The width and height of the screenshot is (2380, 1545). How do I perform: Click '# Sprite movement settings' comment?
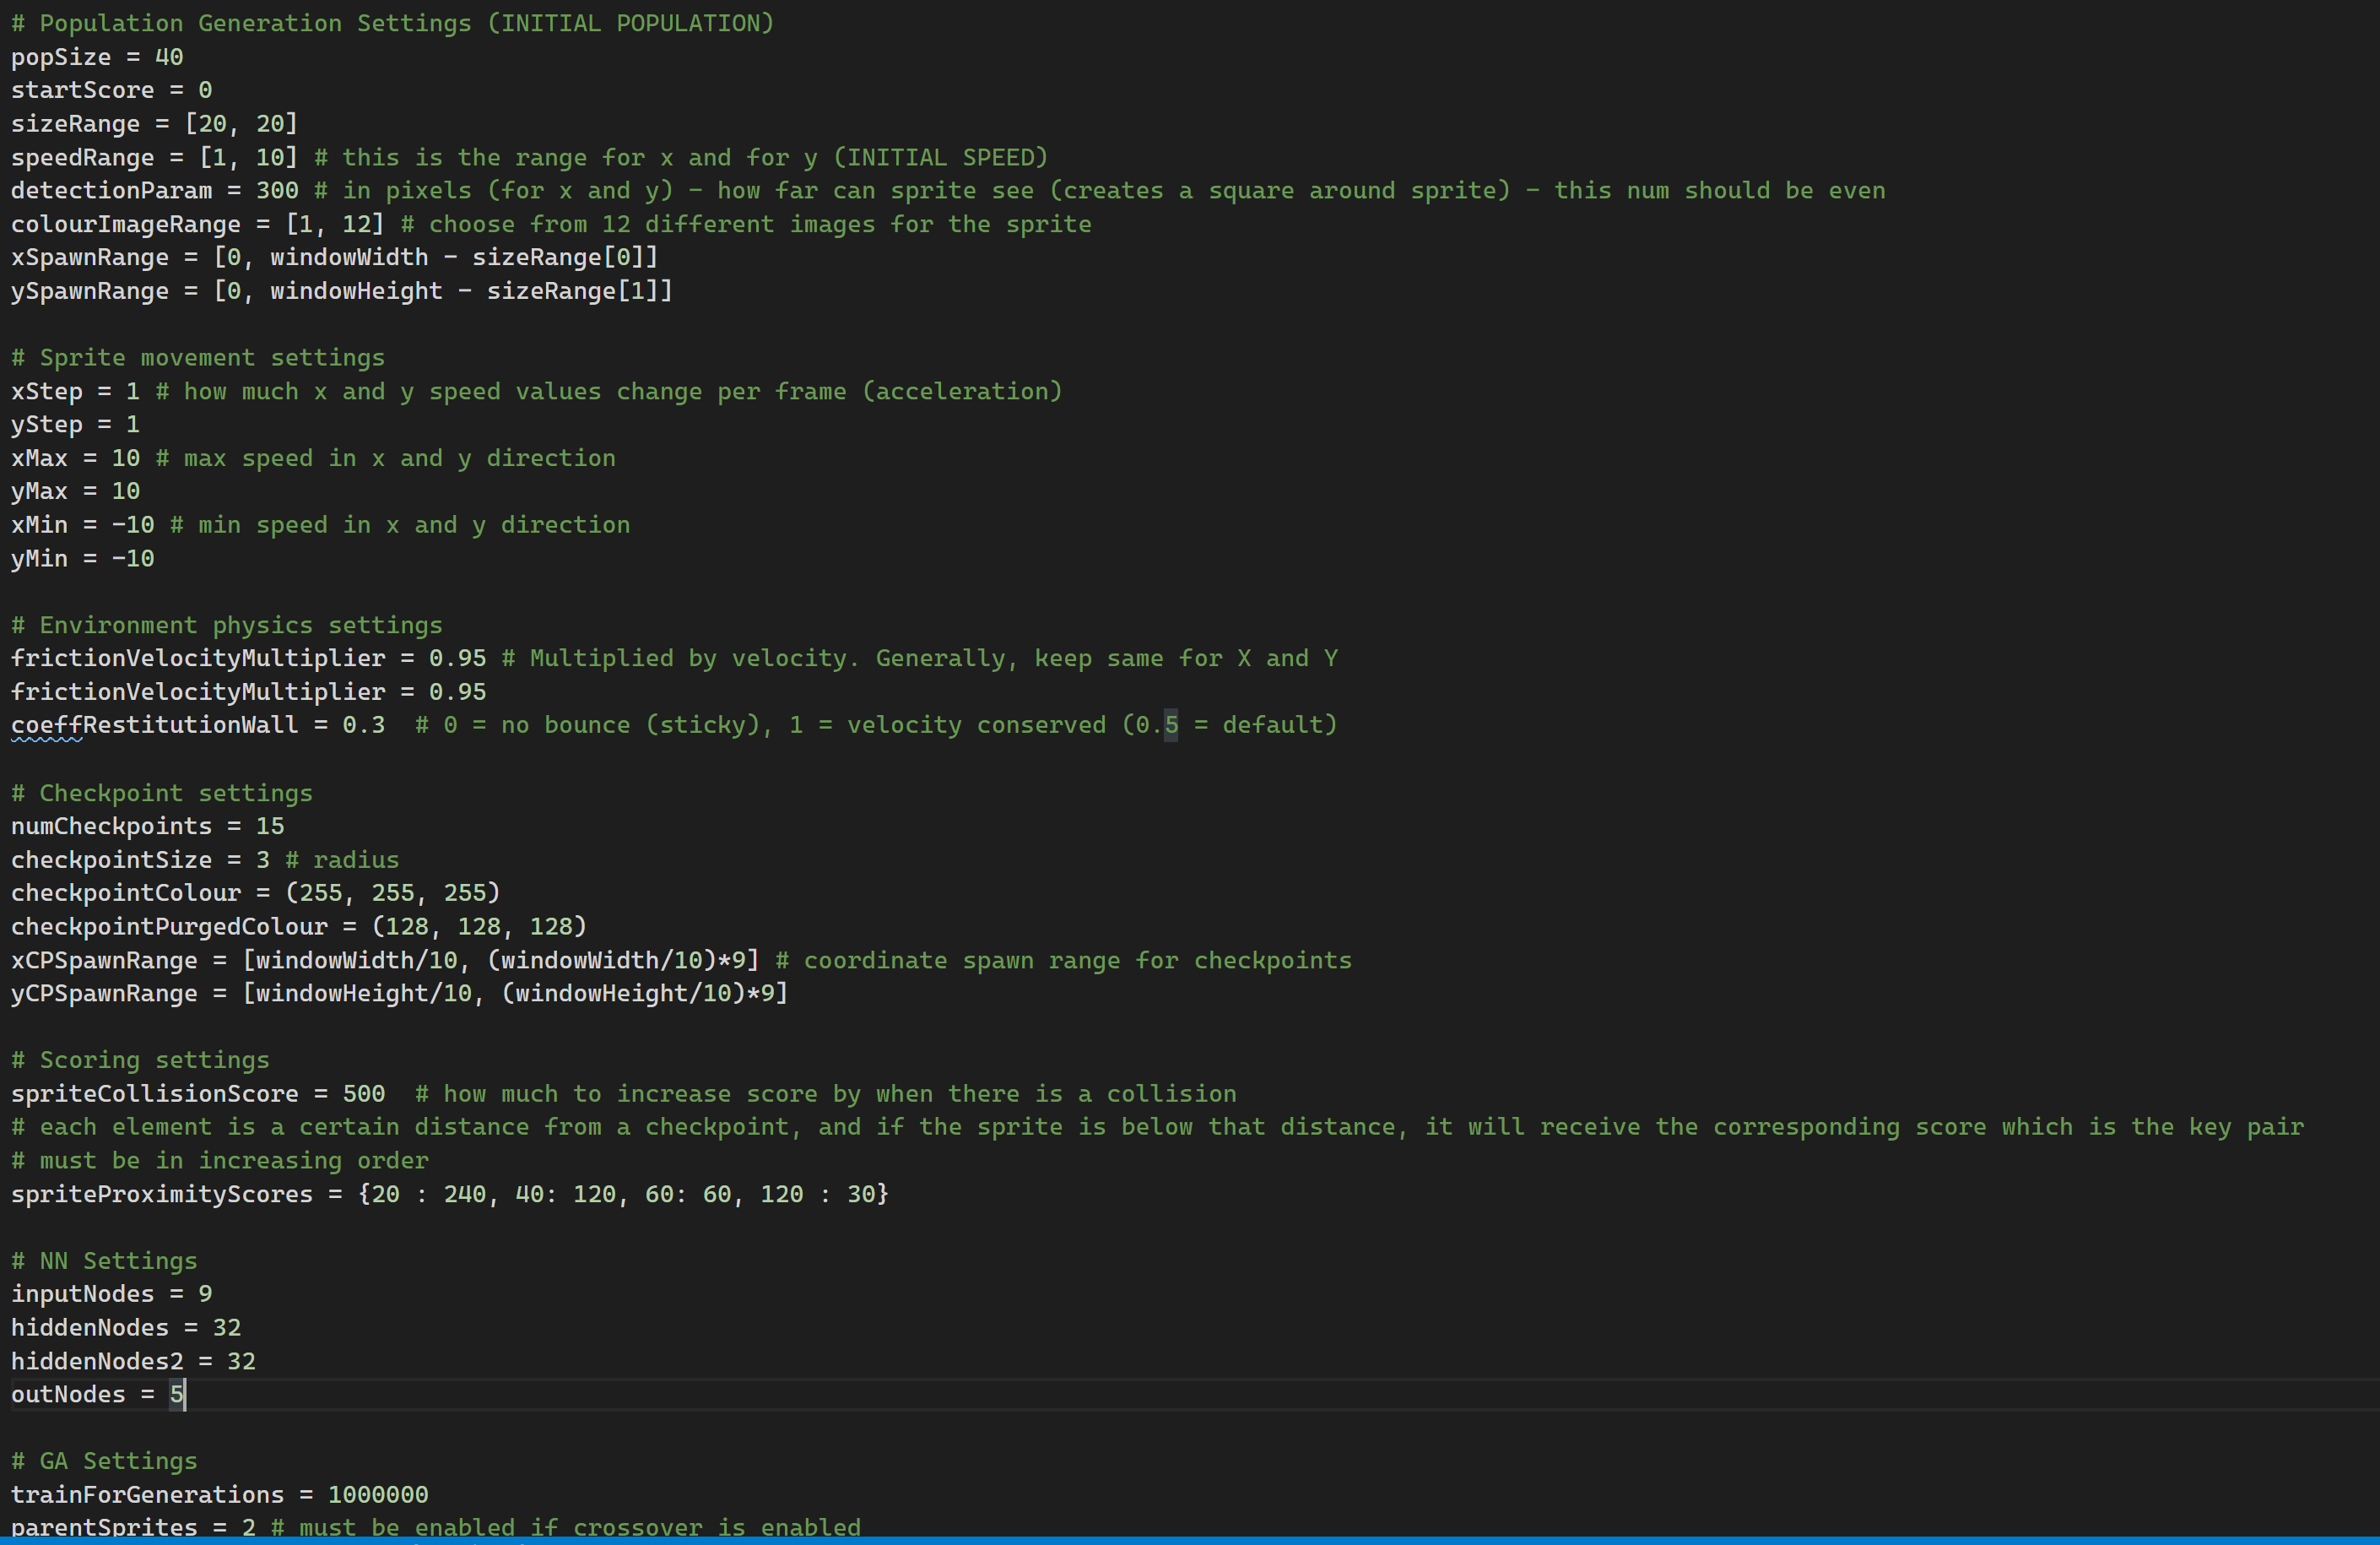198,357
